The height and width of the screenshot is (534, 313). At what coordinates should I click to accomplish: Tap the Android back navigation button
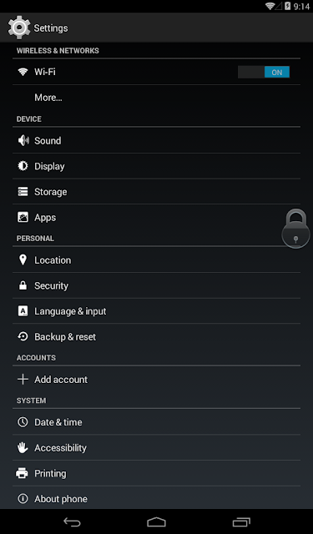tap(72, 521)
